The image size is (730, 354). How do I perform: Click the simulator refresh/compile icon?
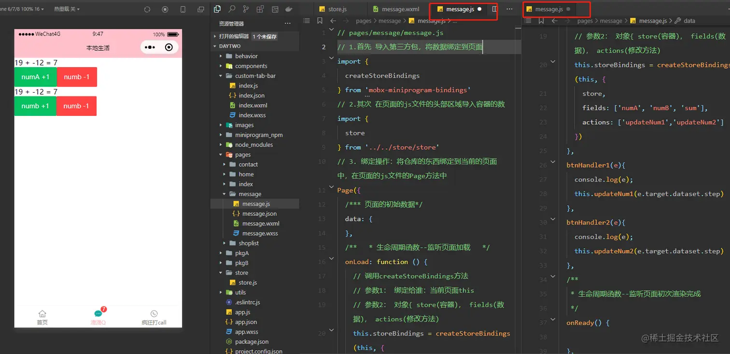147,9
